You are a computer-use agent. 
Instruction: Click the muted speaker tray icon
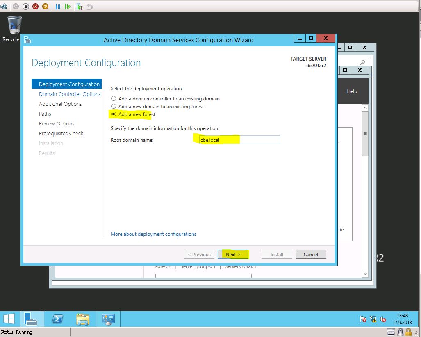click(383, 319)
